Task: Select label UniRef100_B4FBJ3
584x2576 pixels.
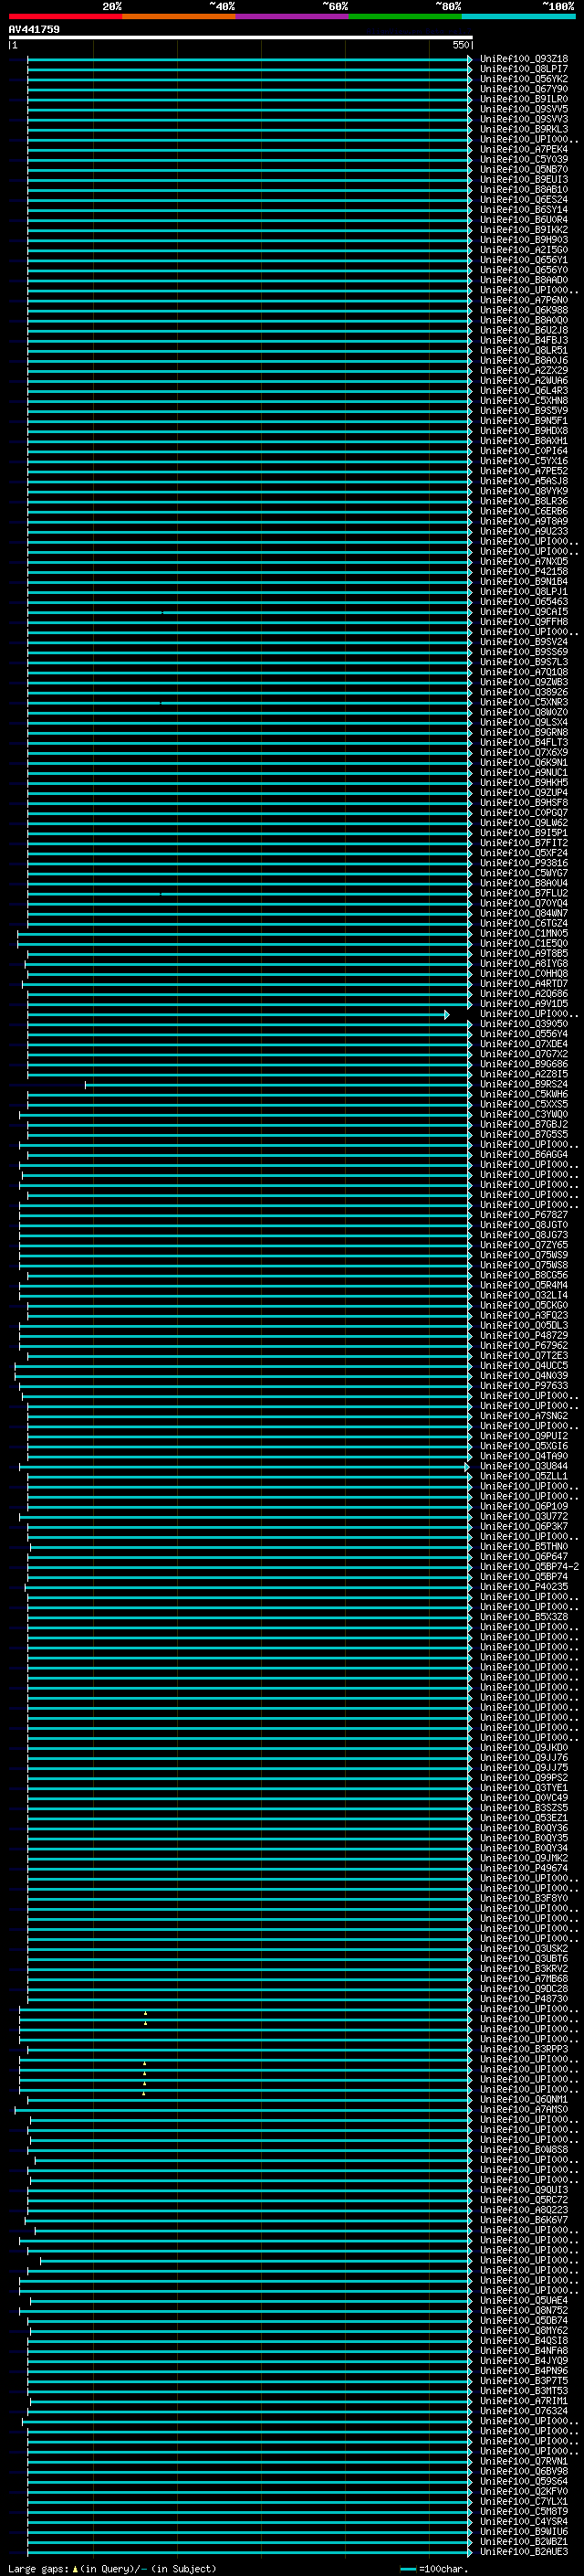Action: pos(523,340)
